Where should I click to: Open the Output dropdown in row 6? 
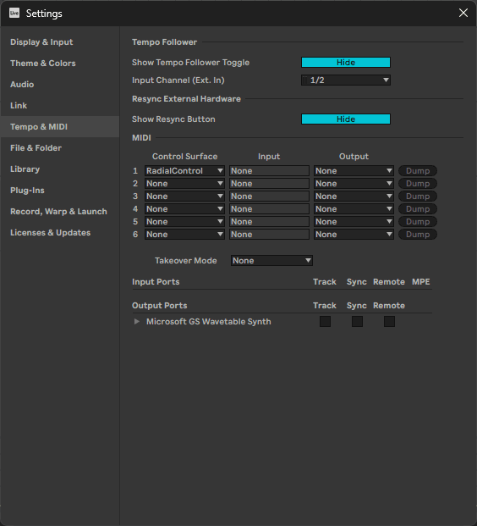coord(354,235)
